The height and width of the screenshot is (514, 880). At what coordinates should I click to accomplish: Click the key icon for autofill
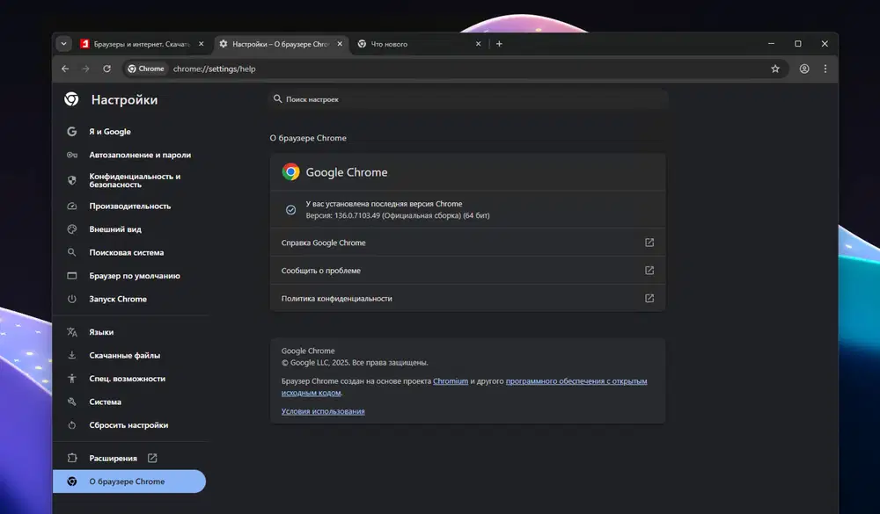pos(72,155)
